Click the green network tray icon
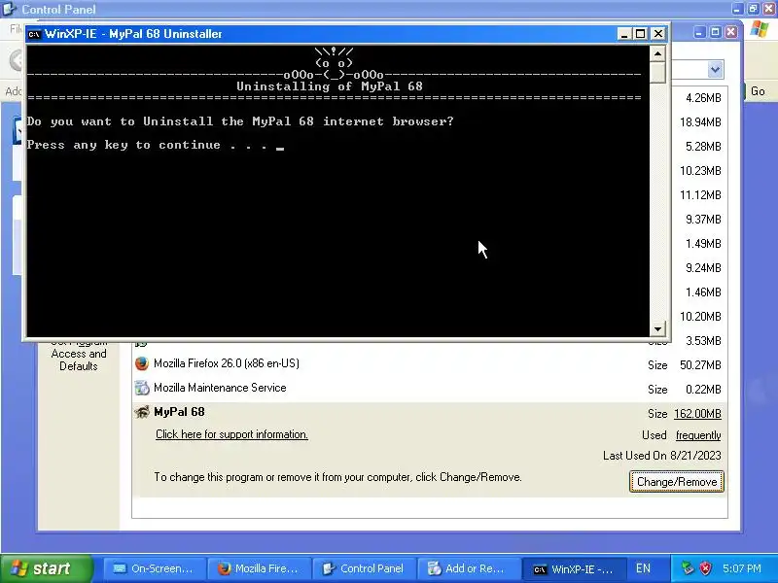 [688, 568]
